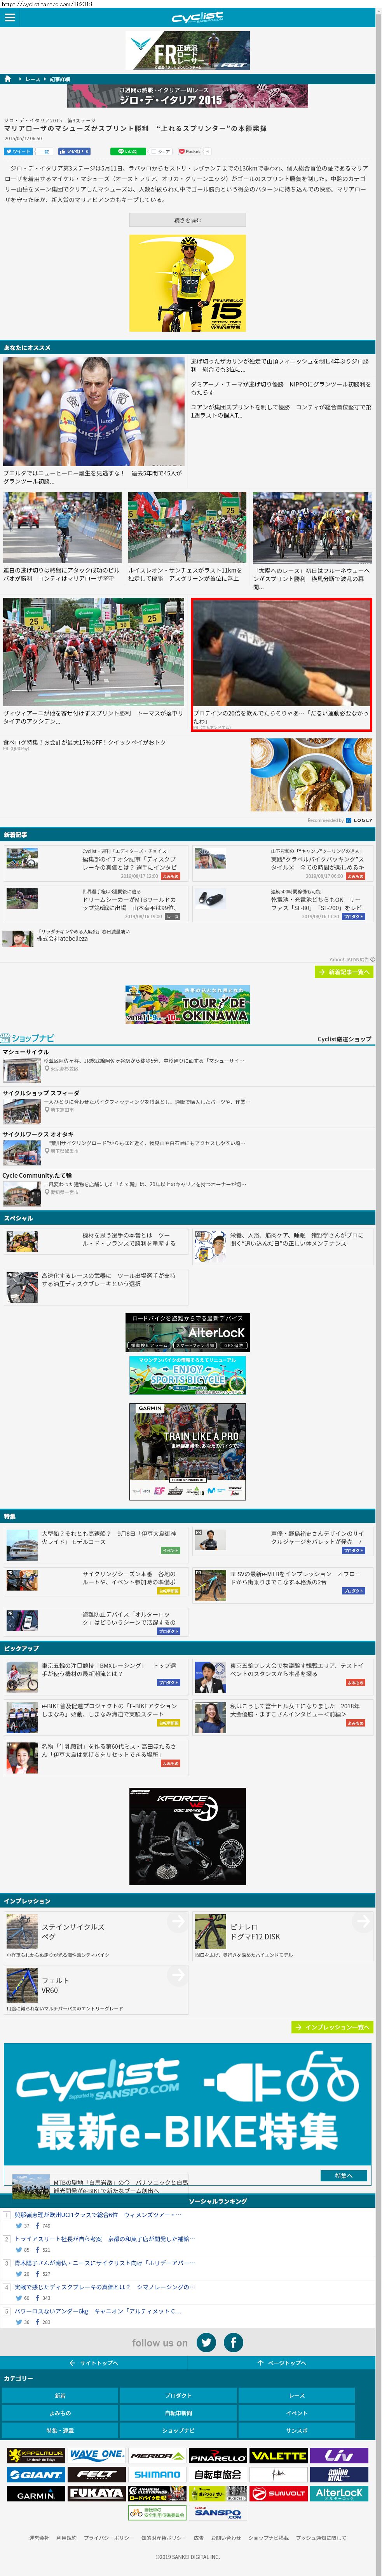Open the KFORCE disc brake advertisement
The width and height of the screenshot is (382, 2576).
pos(187,1836)
